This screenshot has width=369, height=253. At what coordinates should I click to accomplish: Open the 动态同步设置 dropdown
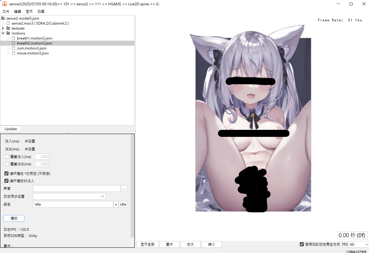[x=69, y=196]
